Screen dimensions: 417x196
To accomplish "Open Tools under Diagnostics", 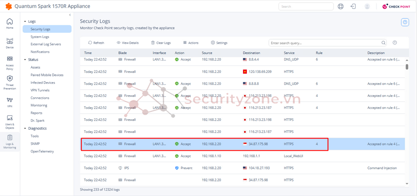I will tap(35, 136).
